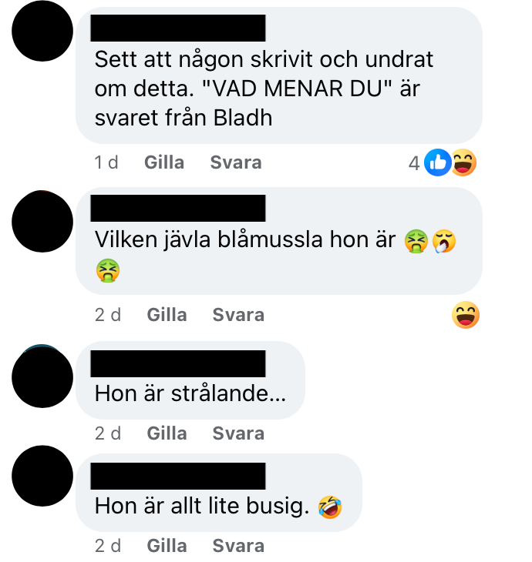The image size is (532, 562).
Task: Open the avatar beside 'Hon är strålande...'
Action: tap(42, 376)
